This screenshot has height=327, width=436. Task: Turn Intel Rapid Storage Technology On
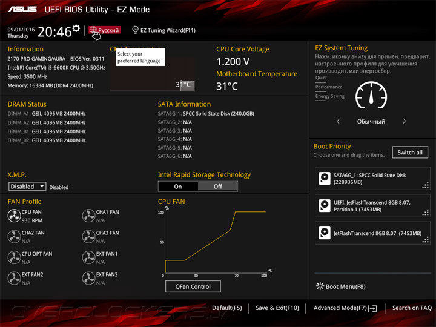178,187
